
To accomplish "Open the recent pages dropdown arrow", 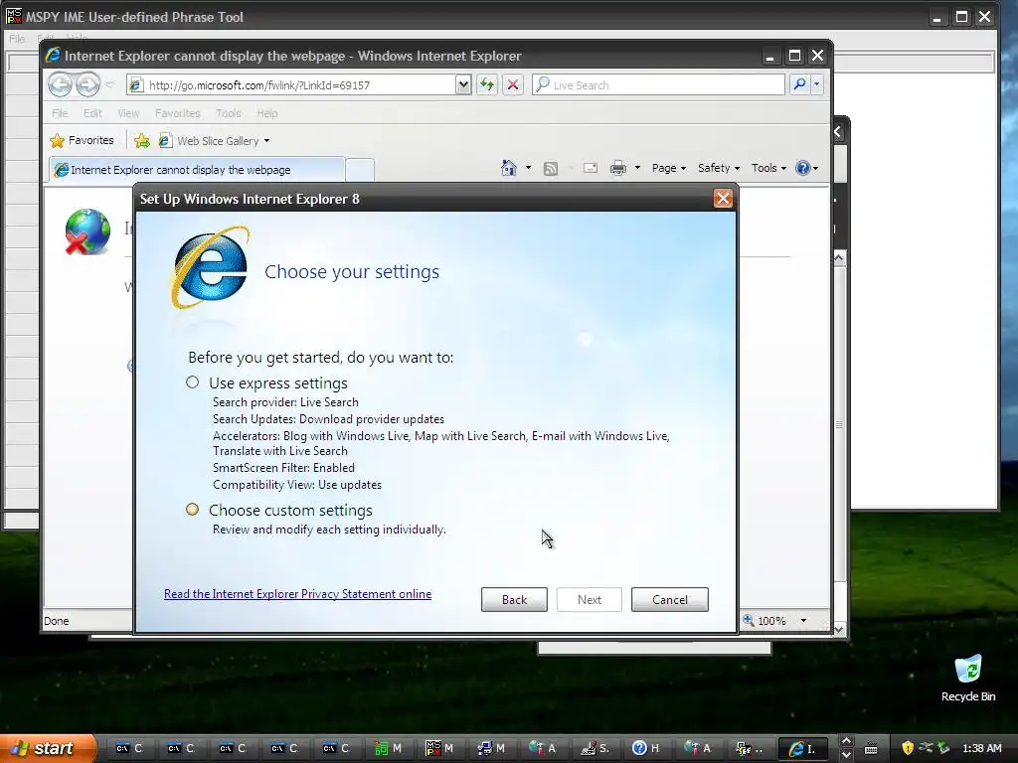I will click(109, 85).
